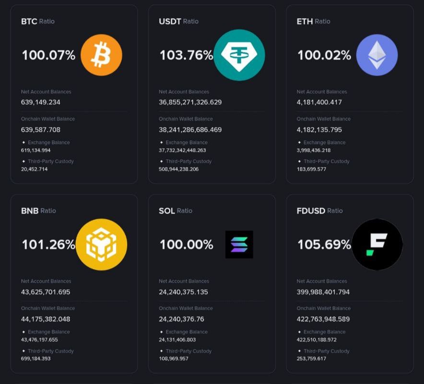Click FDUSD Exchange Balance label

tap(324, 332)
